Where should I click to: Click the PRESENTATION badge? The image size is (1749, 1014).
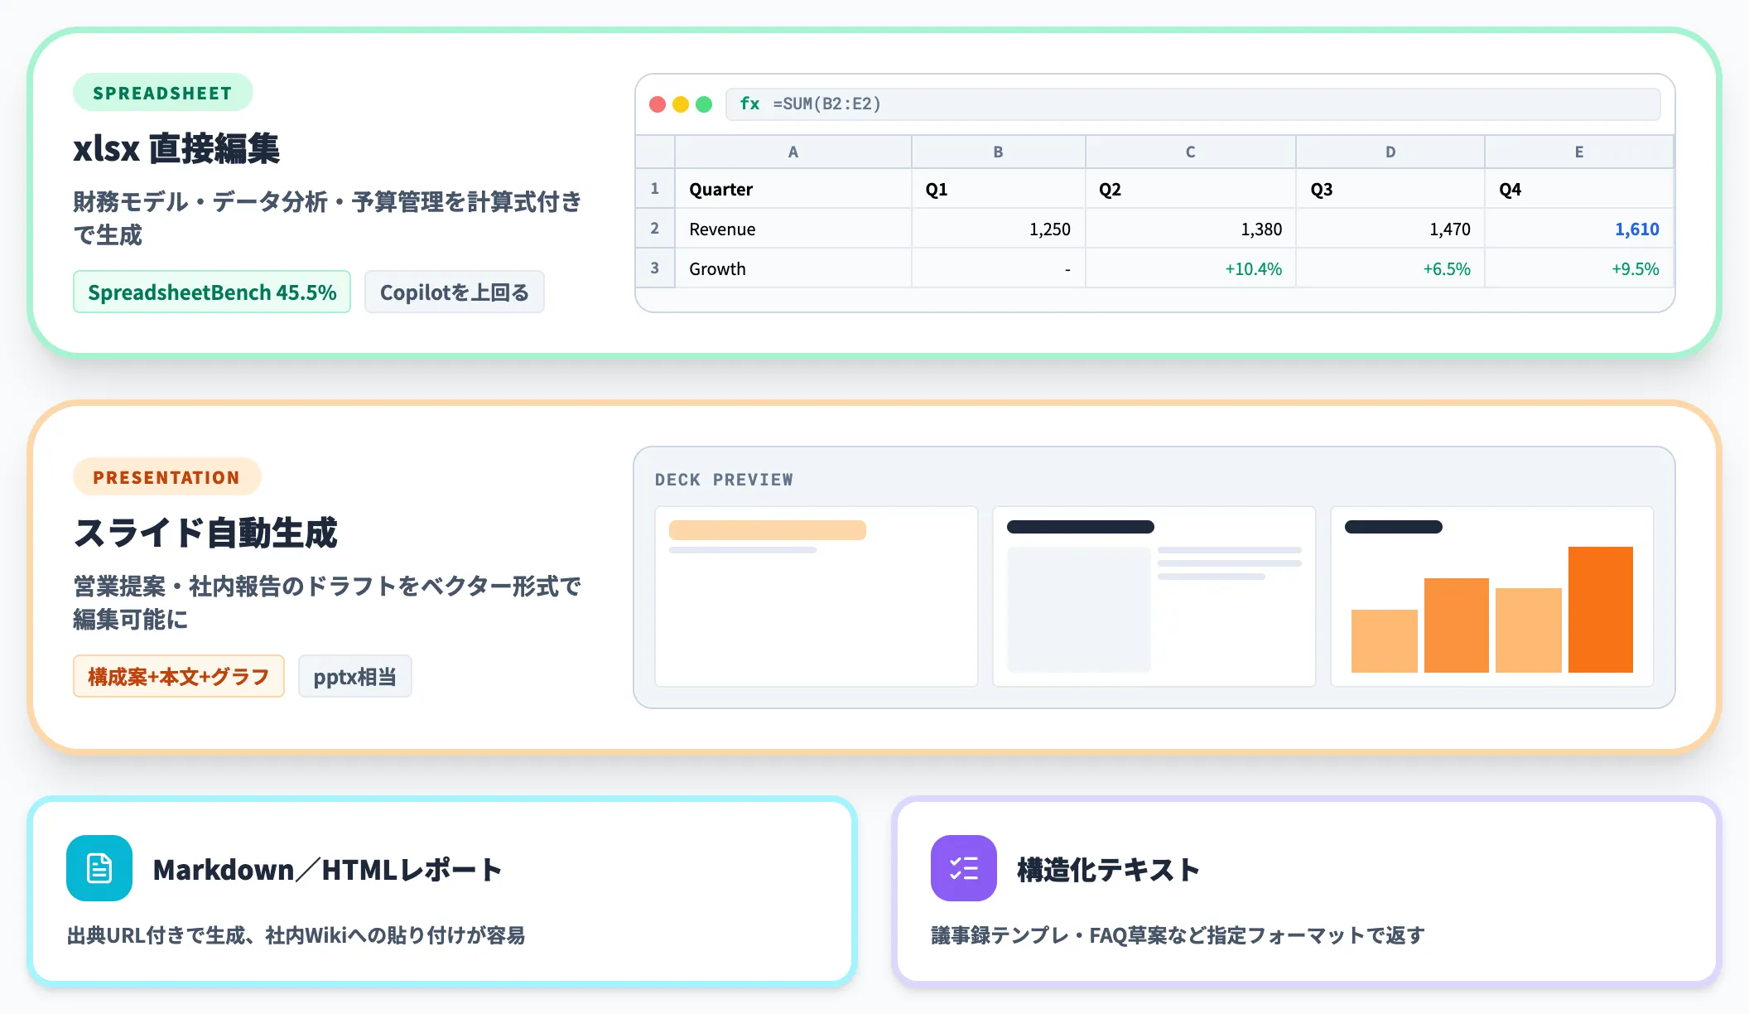166,477
